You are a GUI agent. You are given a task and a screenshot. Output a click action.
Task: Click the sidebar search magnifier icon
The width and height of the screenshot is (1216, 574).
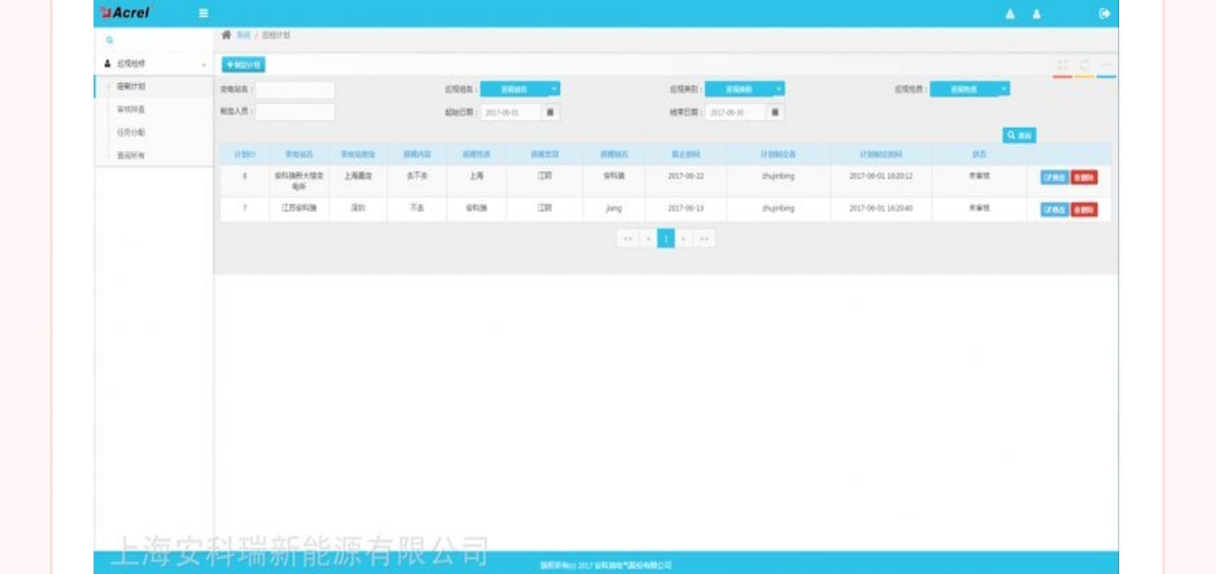tap(110, 40)
